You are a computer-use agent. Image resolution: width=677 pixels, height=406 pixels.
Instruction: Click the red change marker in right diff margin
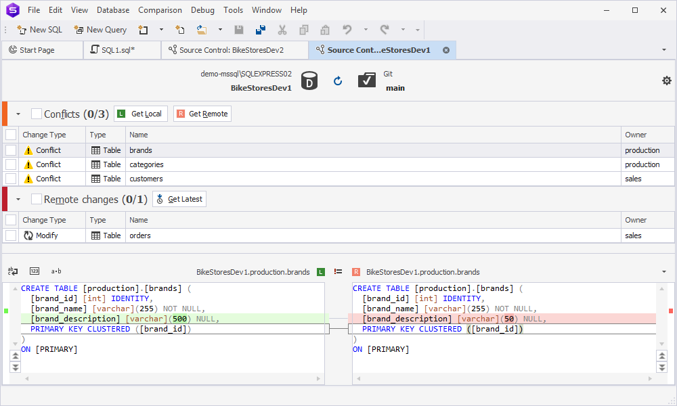(x=670, y=311)
